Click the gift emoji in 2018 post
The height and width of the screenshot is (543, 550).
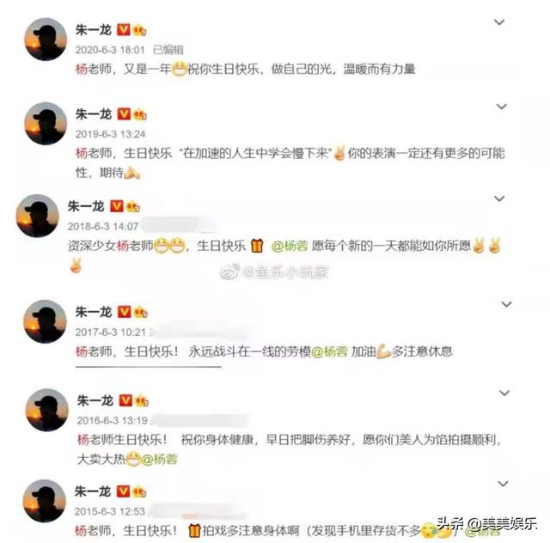point(257,246)
